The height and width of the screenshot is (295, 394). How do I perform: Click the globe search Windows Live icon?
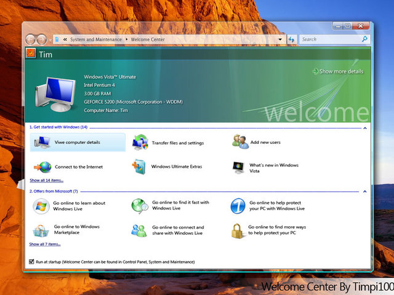pyautogui.click(x=140, y=206)
